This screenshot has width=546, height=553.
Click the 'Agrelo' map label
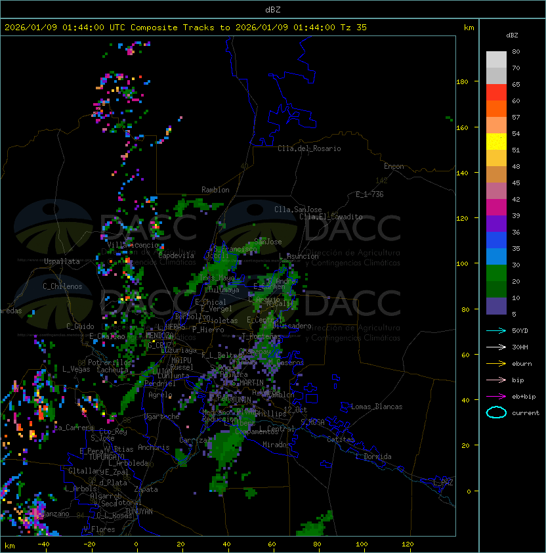(160, 395)
